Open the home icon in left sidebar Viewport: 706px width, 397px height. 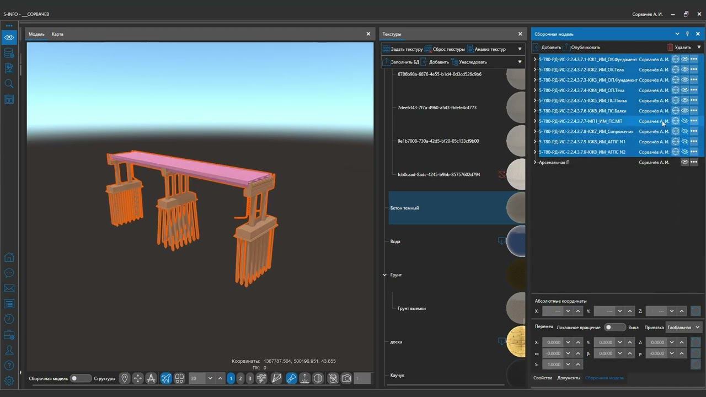[9, 257]
